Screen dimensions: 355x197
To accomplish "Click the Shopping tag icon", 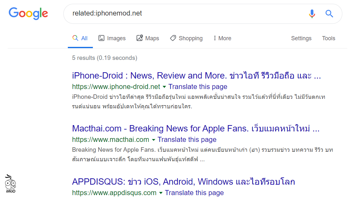I will (173, 38).
